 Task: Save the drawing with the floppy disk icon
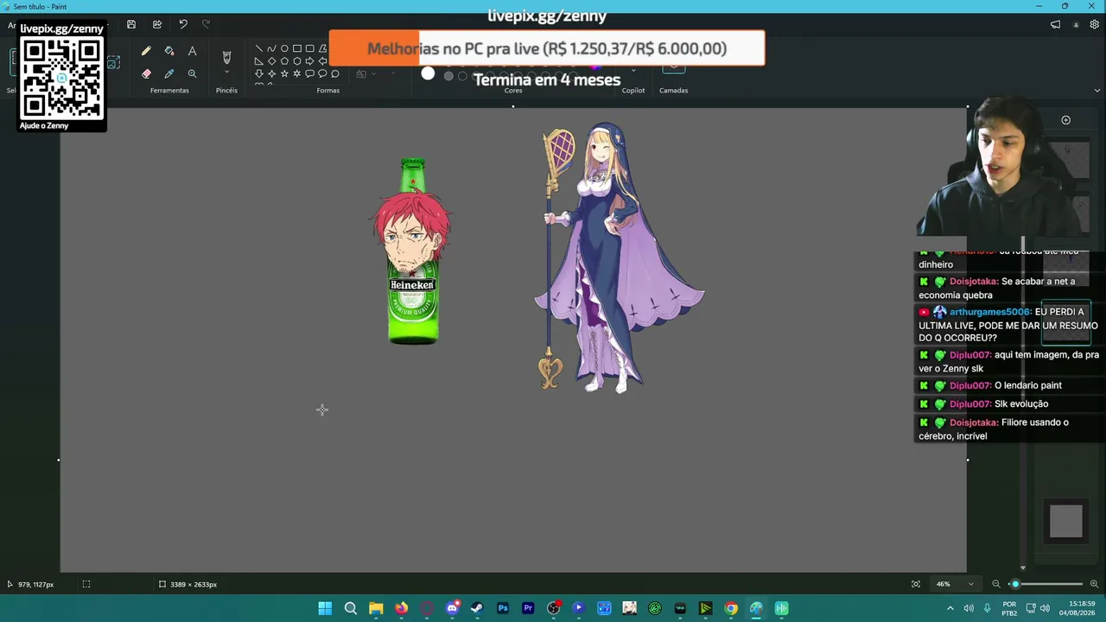click(131, 24)
